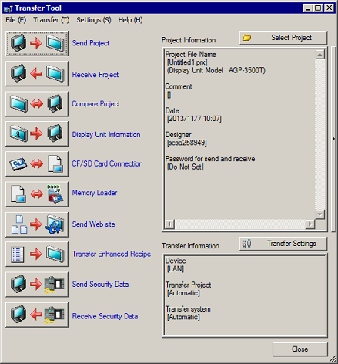Open the File (F) menu

point(16,20)
